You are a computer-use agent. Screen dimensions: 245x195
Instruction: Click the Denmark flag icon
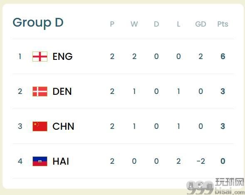[40, 91]
